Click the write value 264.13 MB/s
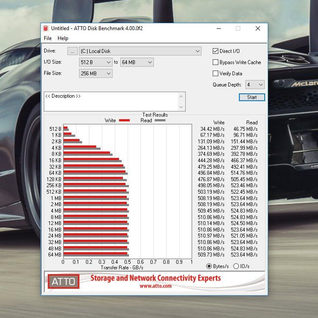 [x=211, y=148]
